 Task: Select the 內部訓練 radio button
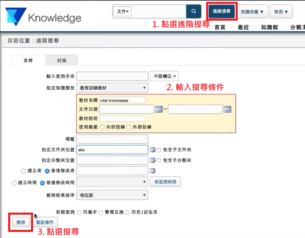(x=102, y=127)
